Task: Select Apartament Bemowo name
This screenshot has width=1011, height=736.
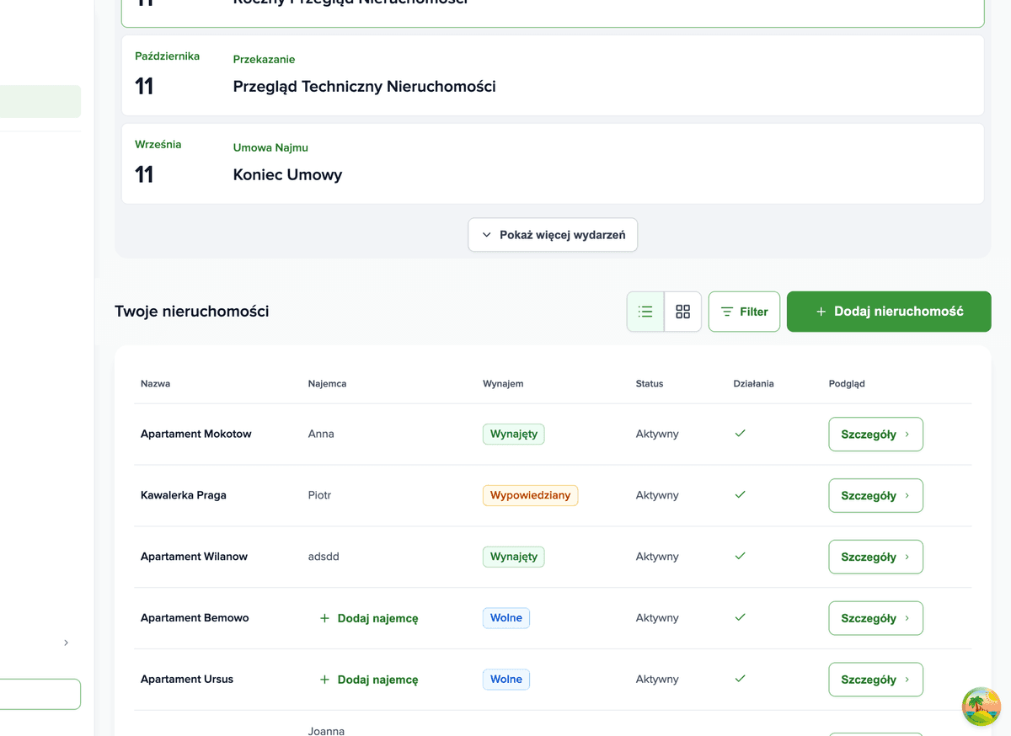Action: [195, 618]
